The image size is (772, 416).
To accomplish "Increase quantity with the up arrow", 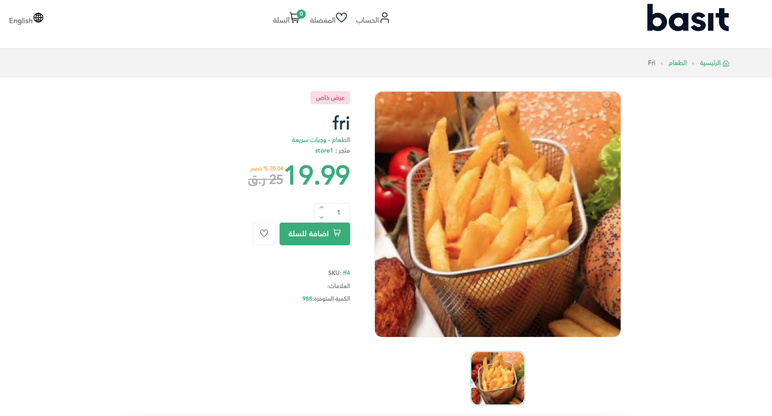I will (321, 207).
